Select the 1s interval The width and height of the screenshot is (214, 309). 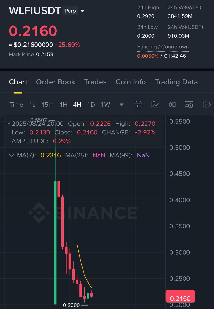pyautogui.click(x=32, y=105)
